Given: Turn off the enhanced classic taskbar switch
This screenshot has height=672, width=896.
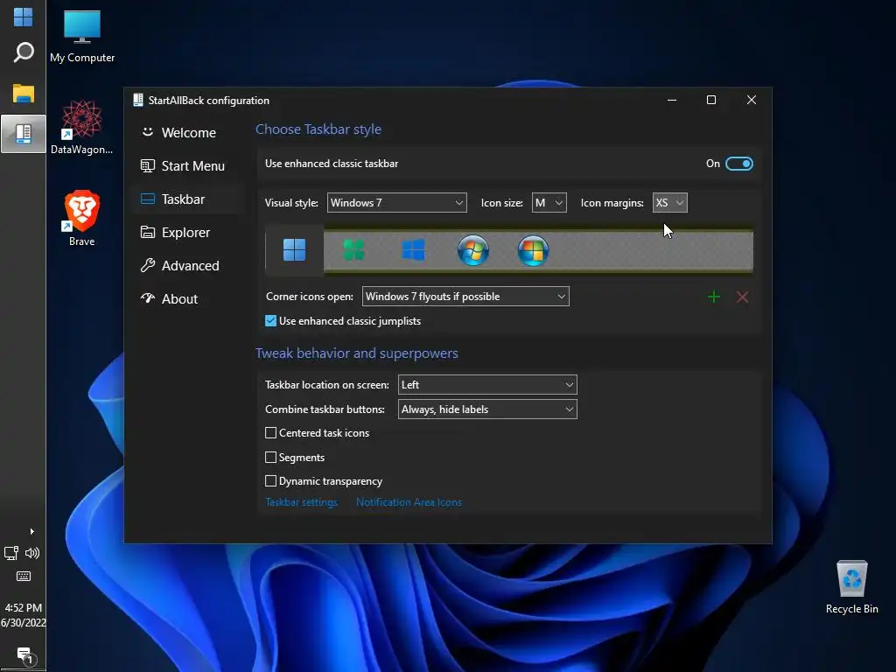Looking at the screenshot, I should click(738, 164).
